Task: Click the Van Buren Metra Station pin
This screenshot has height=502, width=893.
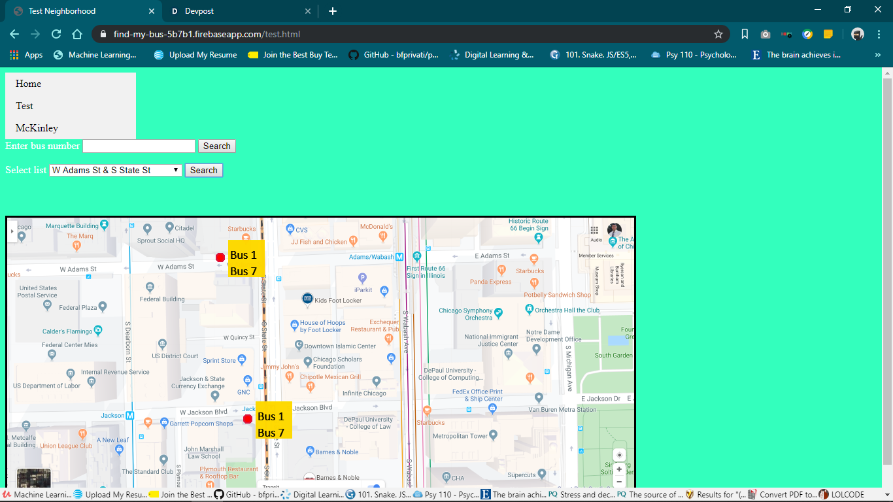Action: click(x=539, y=397)
